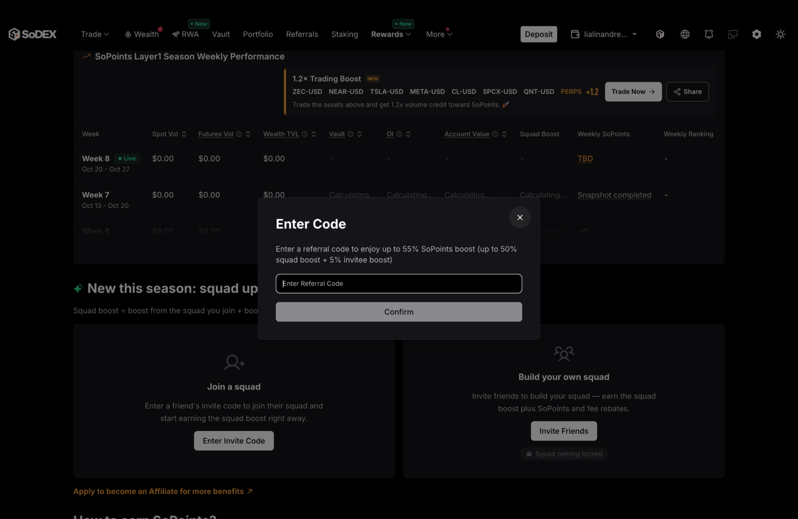Screen dimensions: 798x519
Task: Click the device screen icon in header
Action: [x=733, y=34]
